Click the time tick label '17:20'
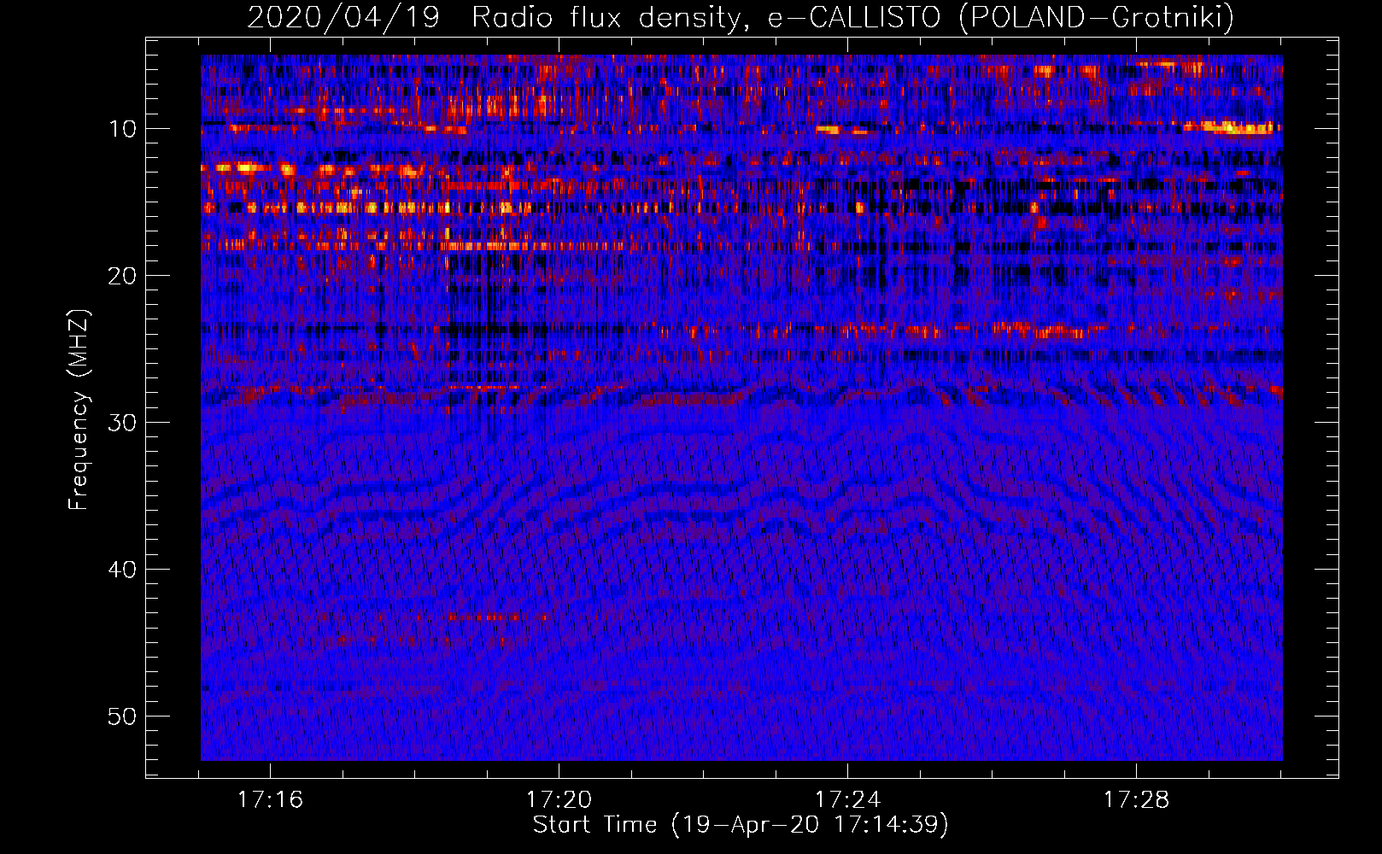This screenshot has height=854, width=1382. pyautogui.click(x=559, y=799)
